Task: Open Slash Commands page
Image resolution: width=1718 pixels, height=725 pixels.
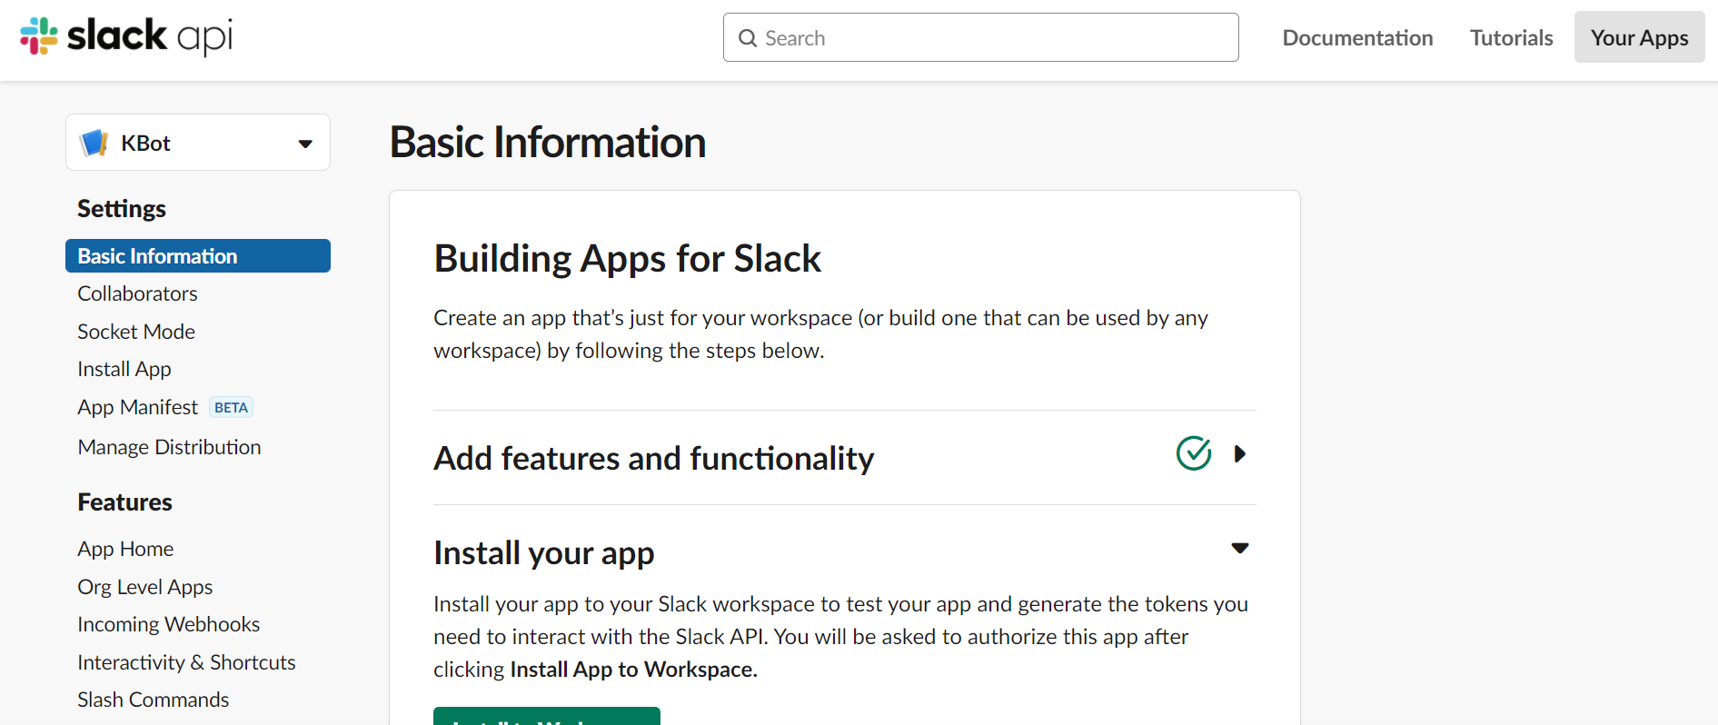Action: tap(153, 700)
